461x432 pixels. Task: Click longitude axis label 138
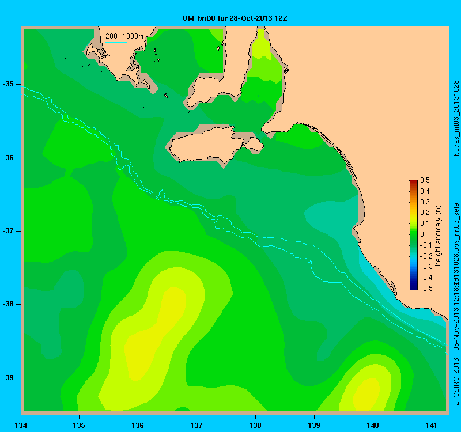255,425
